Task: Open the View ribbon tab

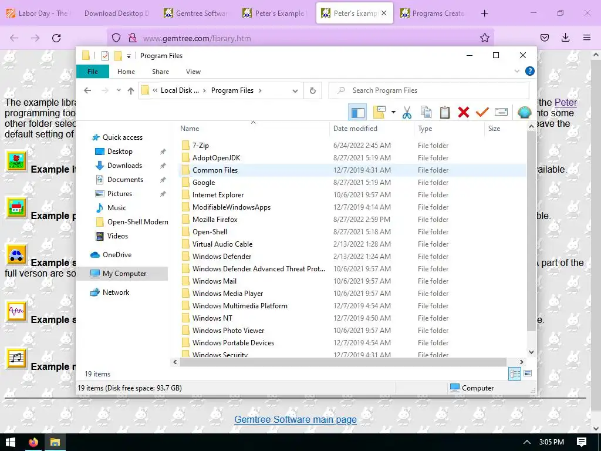Action: (x=193, y=72)
